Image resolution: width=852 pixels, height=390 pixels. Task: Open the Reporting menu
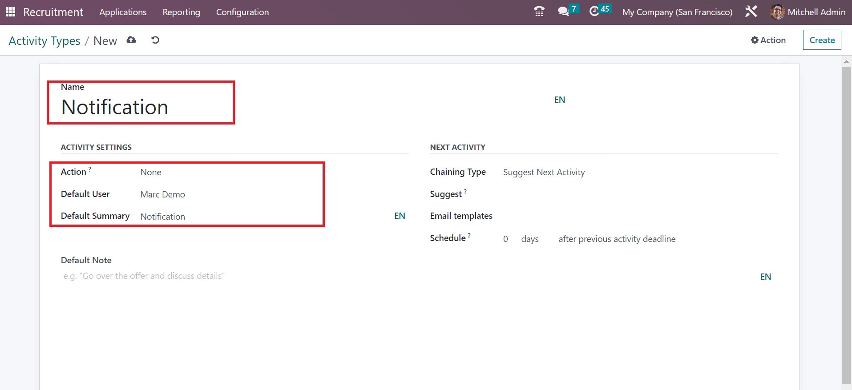(181, 12)
